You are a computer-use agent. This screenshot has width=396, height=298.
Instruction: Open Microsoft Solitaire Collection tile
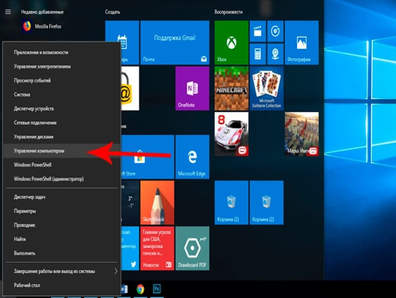(x=266, y=88)
